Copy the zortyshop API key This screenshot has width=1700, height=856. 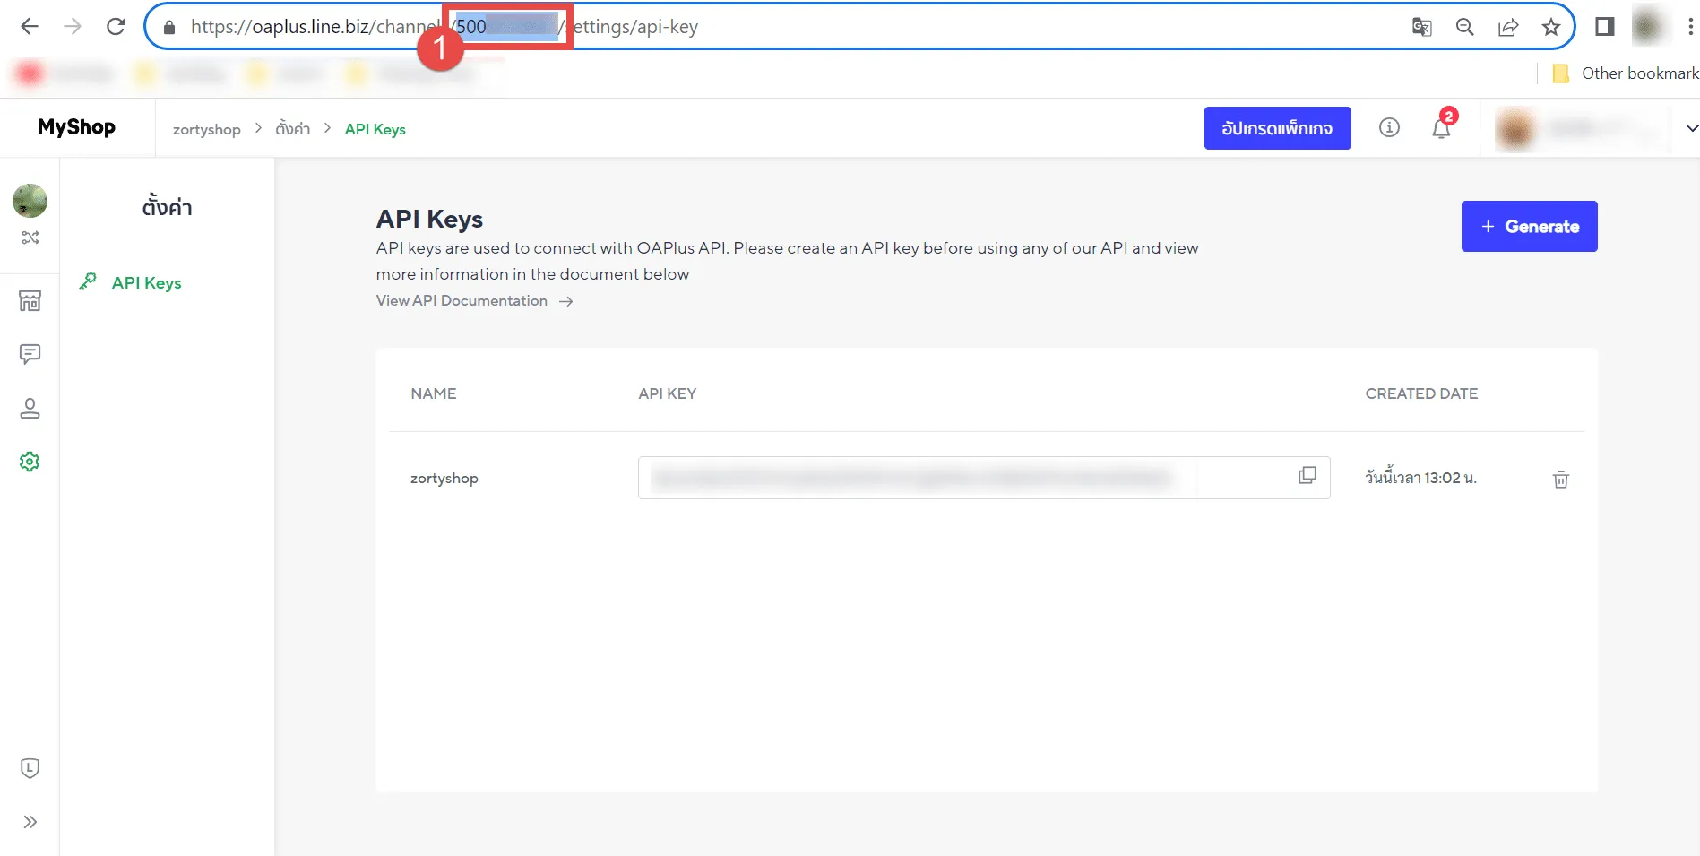tap(1307, 476)
